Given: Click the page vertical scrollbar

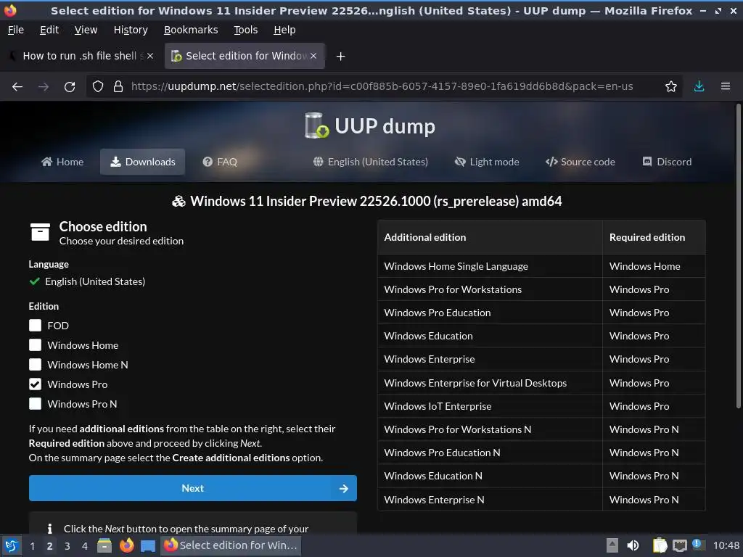Looking at the screenshot, I should (x=738, y=256).
